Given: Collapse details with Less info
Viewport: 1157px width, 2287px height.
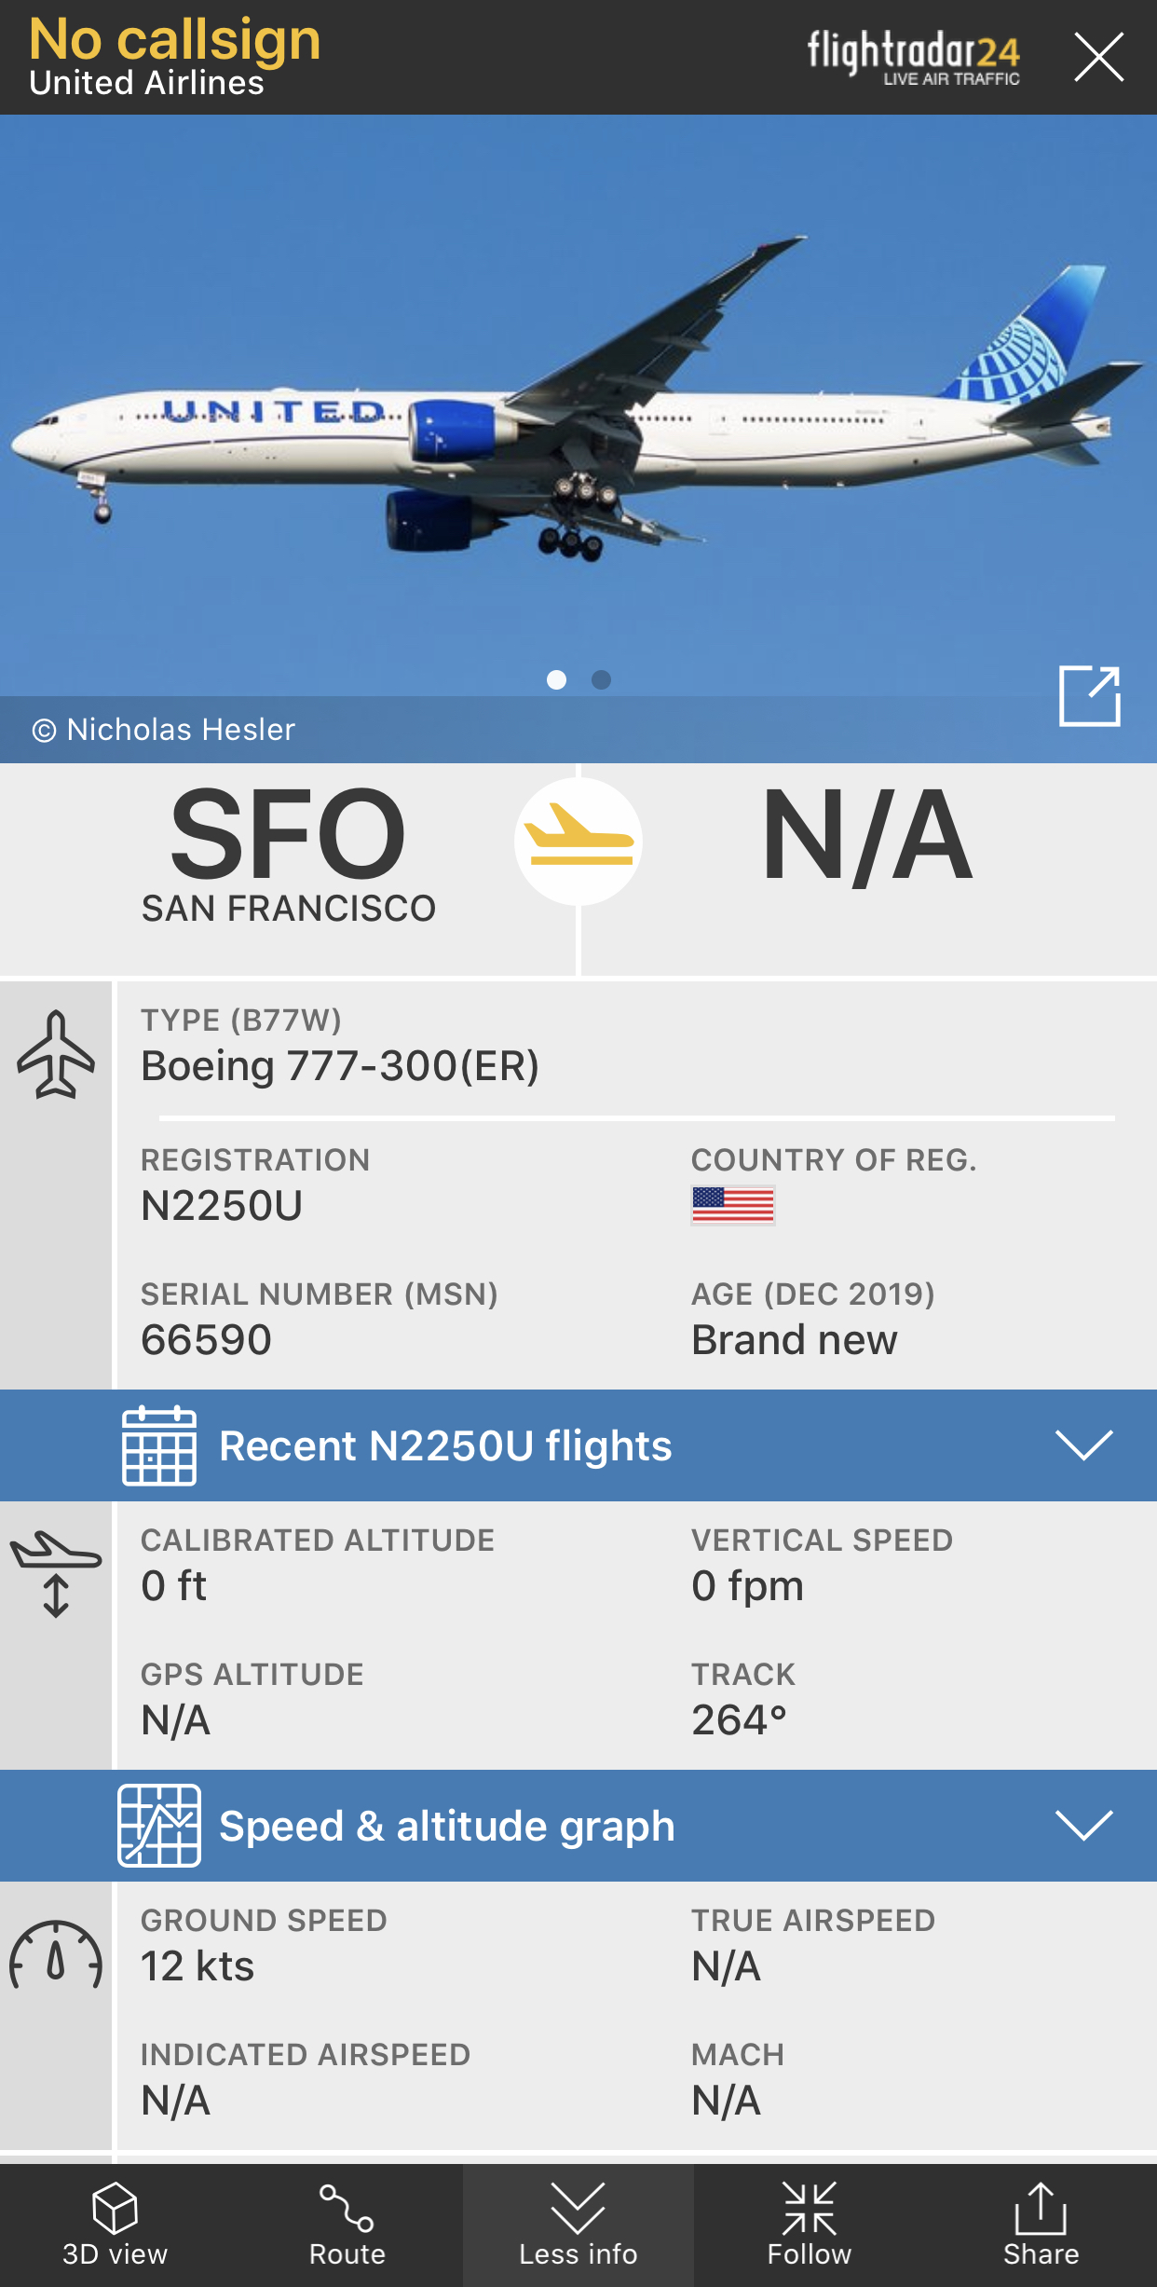Looking at the screenshot, I should tap(578, 2225).
